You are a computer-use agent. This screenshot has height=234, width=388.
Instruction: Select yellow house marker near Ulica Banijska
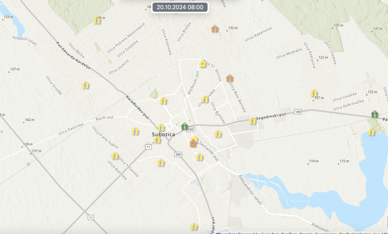click(218, 134)
